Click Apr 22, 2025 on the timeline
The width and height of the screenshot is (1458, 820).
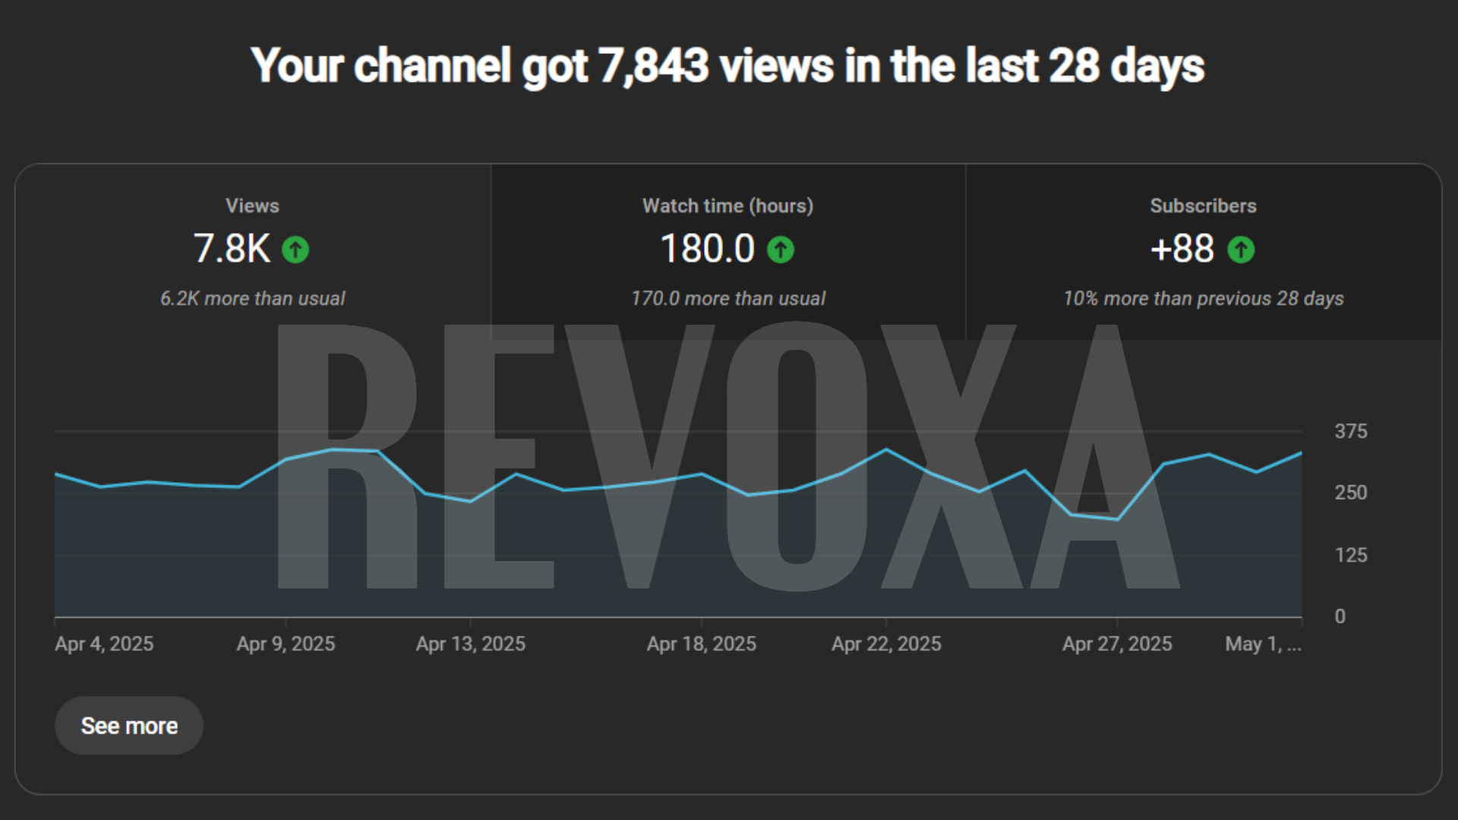[886, 644]
